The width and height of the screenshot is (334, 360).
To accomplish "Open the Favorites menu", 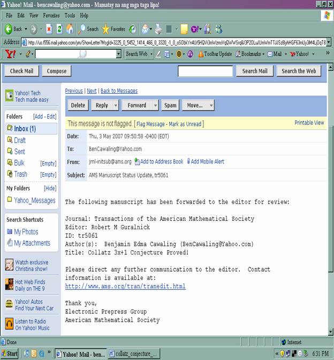I will tap(51, 16).
